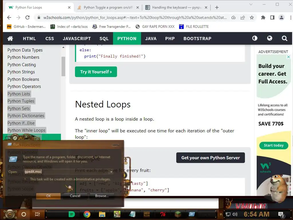The height and width of the screenshot is (220, 293).
Task: Click Get your own Python Server
Action: (210, 158)
